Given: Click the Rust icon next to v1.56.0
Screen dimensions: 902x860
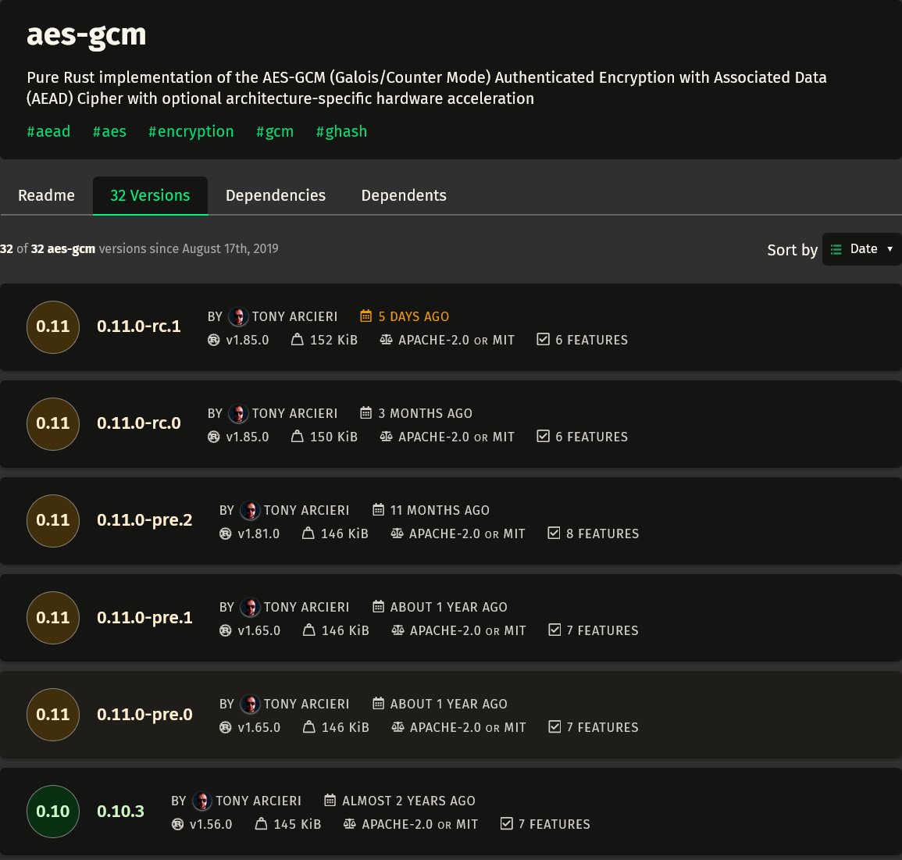Looking at the screenshot, I should (x=178, y=824).
